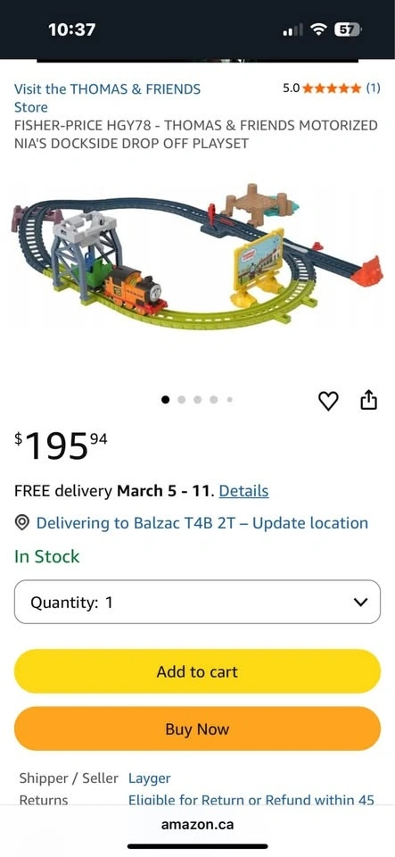Screen dimensions: 395x857
Task: Select the fourth image carousel dot
Action: [x=214, y=400]
